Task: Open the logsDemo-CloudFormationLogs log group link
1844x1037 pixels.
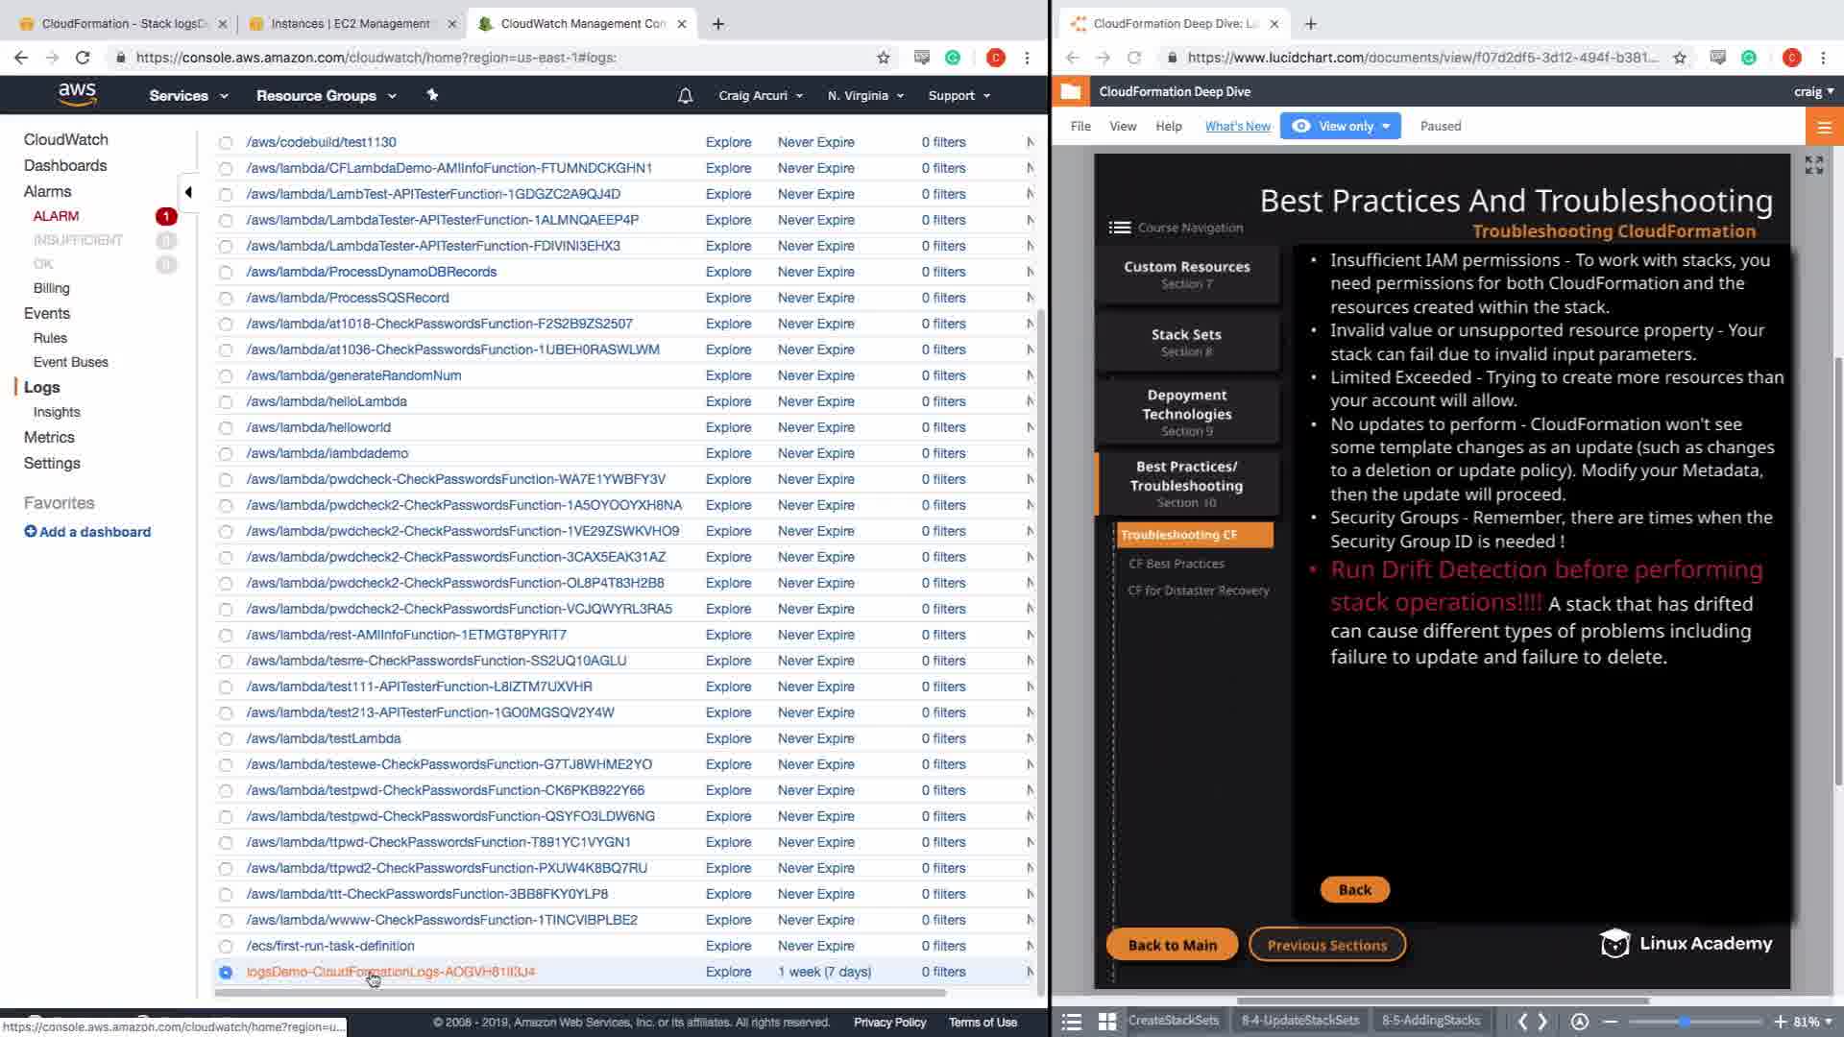Action: [390, 972]
